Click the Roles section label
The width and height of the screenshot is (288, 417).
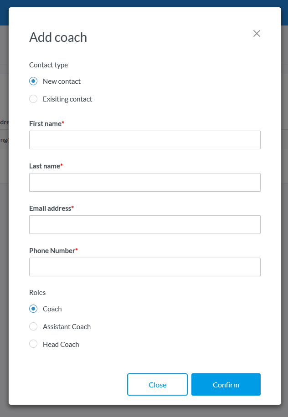coord(37,293)
